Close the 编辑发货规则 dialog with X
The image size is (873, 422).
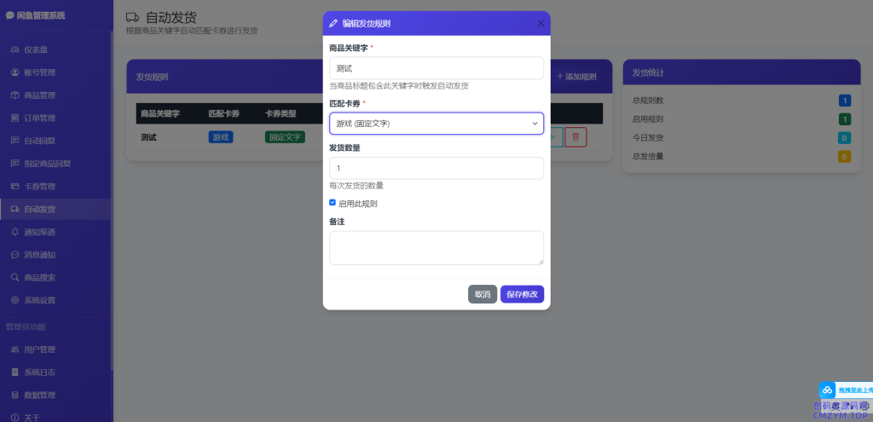point(541,24)
